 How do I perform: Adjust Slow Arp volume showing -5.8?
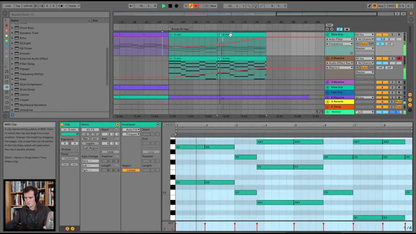pos(382,39)
